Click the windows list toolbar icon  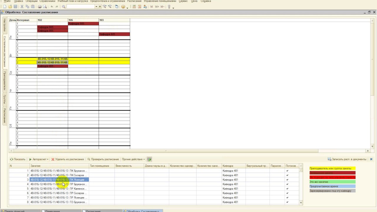click(117, 7)
